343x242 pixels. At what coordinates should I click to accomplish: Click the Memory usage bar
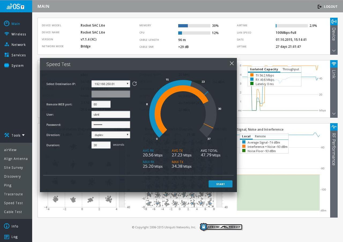coord(194,26)
